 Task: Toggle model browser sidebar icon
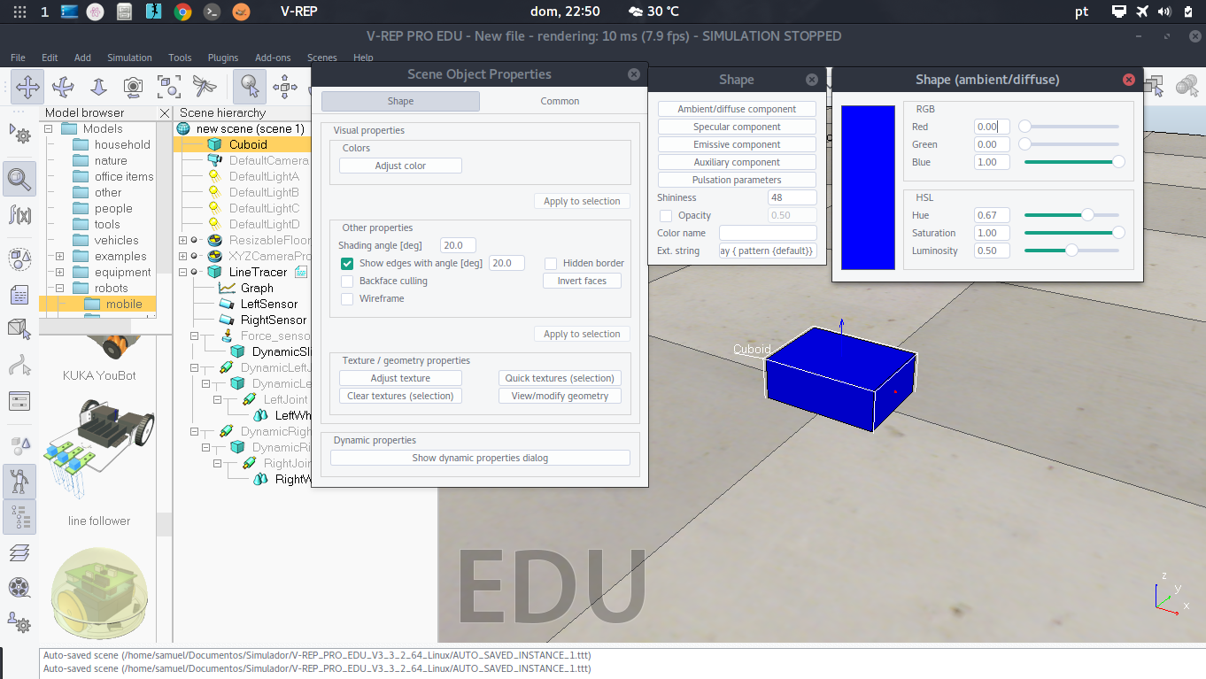pyautogui.click(x=19, y=482)
